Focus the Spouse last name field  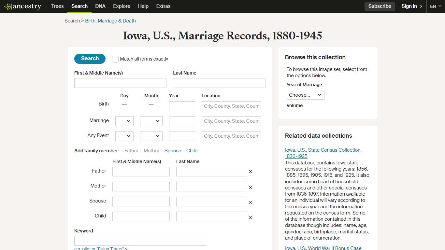point(211,201)
